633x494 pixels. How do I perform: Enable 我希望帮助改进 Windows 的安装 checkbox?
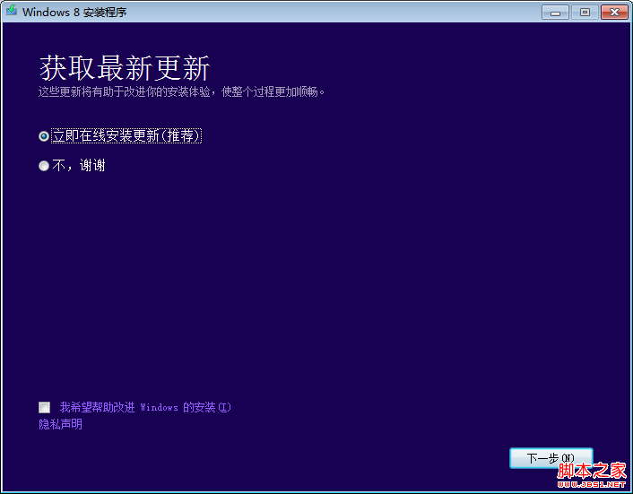(45, 407)
